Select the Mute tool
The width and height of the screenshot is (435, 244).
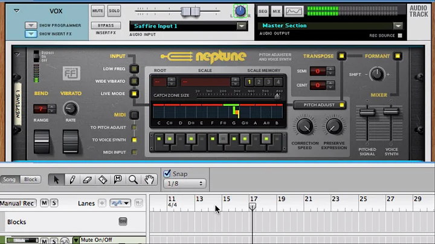[x=118, y=179]
